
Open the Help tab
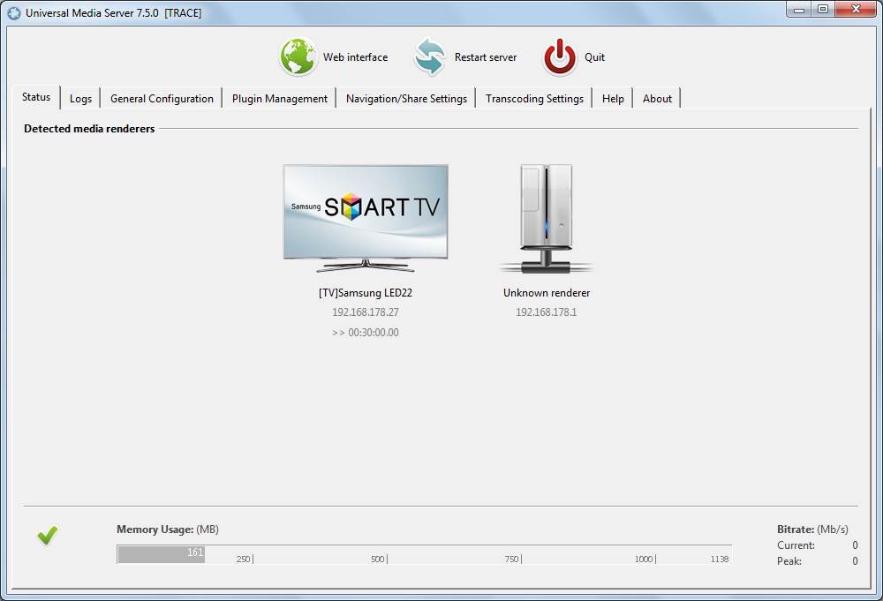[x=613, y=99]
